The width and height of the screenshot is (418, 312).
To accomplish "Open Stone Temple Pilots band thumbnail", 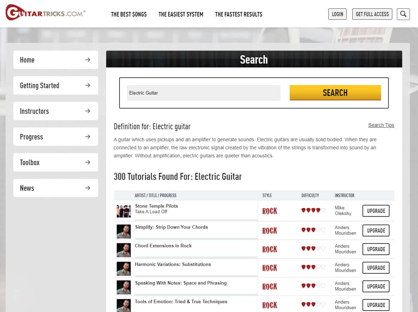I will [124, 211].
